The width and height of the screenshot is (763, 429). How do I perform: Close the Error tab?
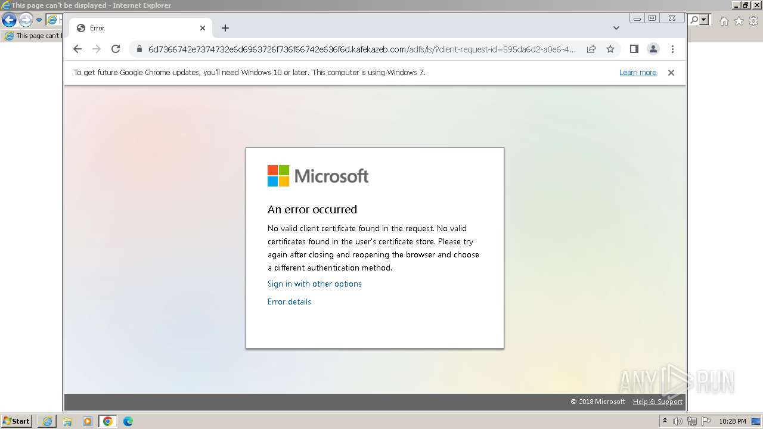click(203, 28)
